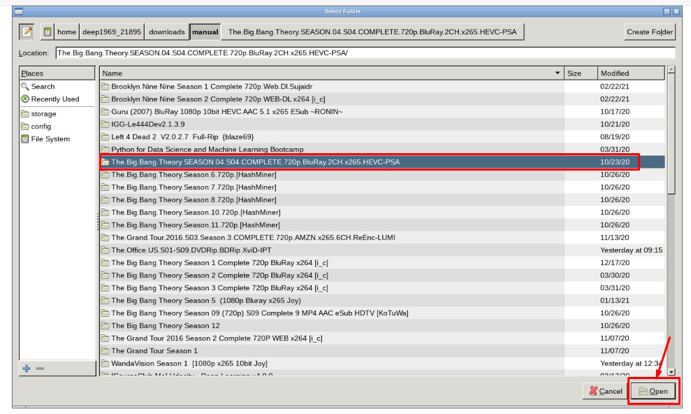Screen dimensions: 691x414
Task: Open the downloads breadcrumb in the path bar
Action: pyautogui.click(x=166, y=31)
